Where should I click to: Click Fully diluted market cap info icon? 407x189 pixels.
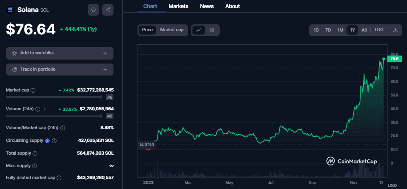(59, 178)
